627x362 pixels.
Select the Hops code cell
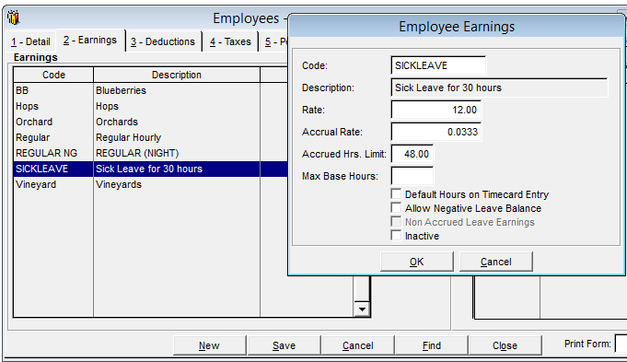[x=53, y=106]
